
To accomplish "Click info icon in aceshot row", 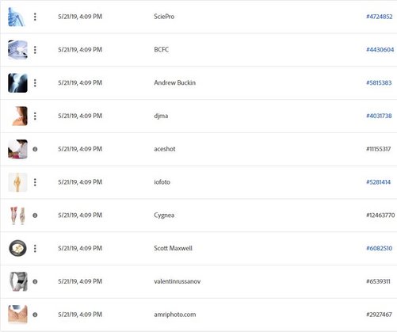I will 35,149.
